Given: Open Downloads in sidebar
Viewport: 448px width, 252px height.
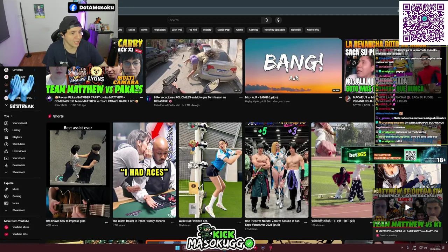Looking at the screenshot, I should click(x=19, y=165).
